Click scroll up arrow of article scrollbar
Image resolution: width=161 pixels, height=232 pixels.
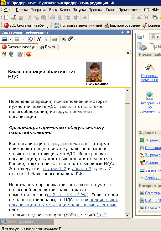click(127, 91)
